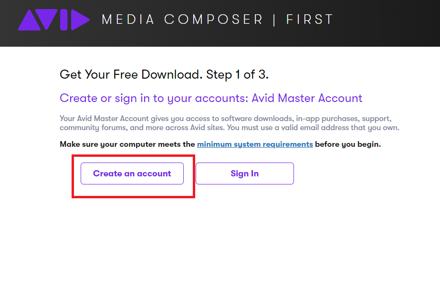Click the word MEDIA in the header title

tap(128, 20)
